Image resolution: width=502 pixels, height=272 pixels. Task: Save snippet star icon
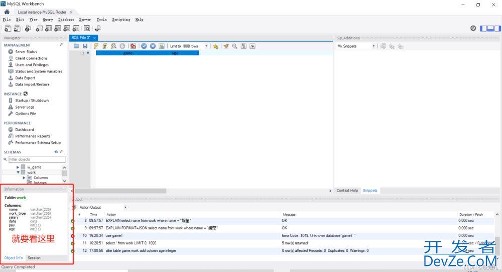[215, 46]
